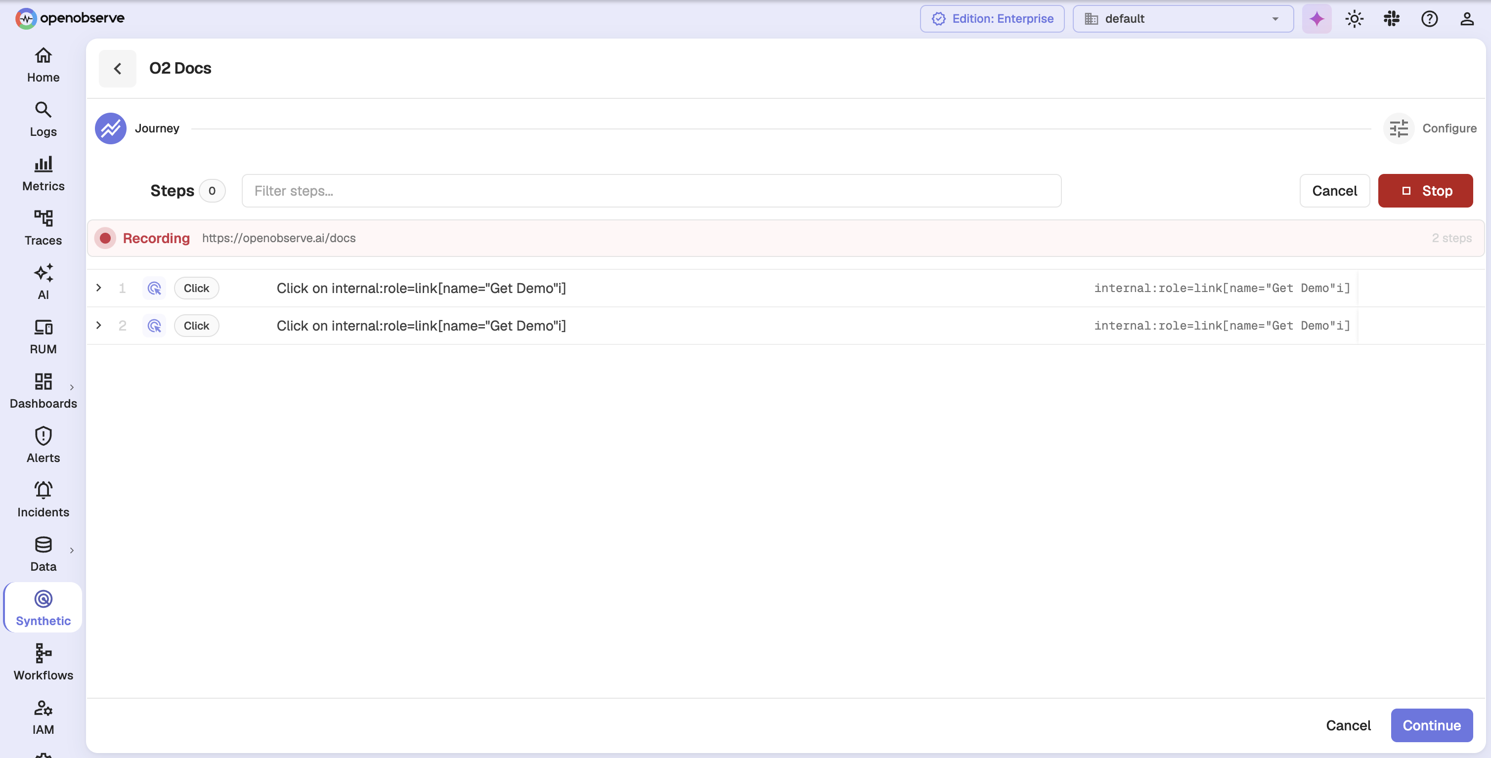Image resolution: width=1491 pixels, height=758 pixels.
Task: Click the Edition: Enterprise badge
Action: (992, 18)
